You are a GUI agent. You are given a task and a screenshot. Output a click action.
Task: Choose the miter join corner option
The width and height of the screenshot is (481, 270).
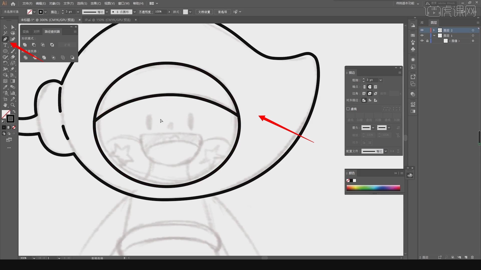364,93
